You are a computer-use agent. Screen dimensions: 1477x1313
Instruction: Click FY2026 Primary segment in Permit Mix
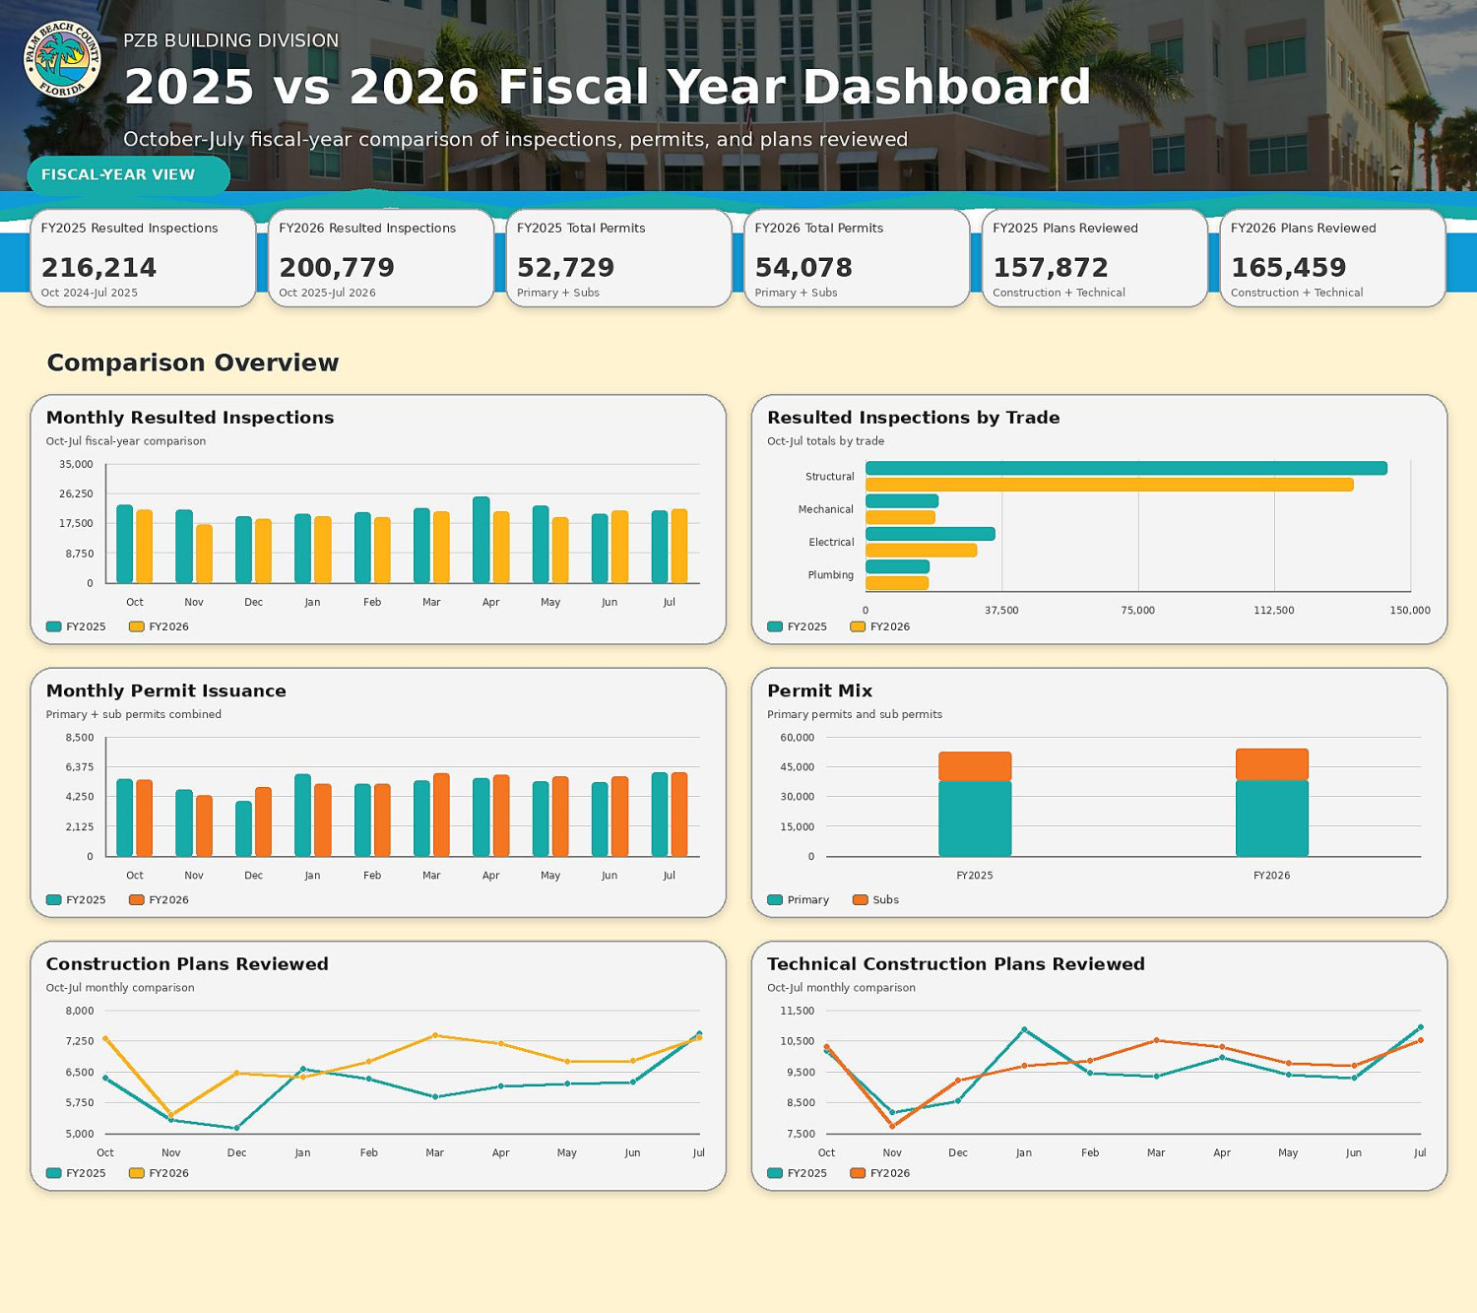(1272, 818)
